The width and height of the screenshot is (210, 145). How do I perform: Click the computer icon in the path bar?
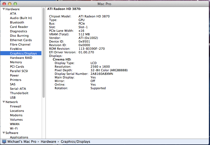[x=4, y=141]
